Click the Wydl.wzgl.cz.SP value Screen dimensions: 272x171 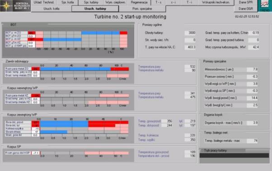[x=252, y=91]
